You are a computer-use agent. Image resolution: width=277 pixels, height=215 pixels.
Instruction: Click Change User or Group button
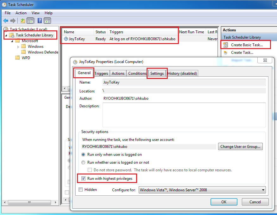[x=240, y=147]
